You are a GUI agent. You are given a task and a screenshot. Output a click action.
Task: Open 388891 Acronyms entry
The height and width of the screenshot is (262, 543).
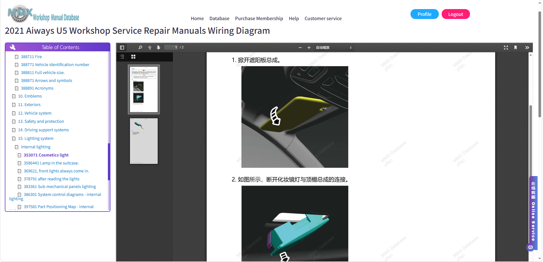point(37,88)
